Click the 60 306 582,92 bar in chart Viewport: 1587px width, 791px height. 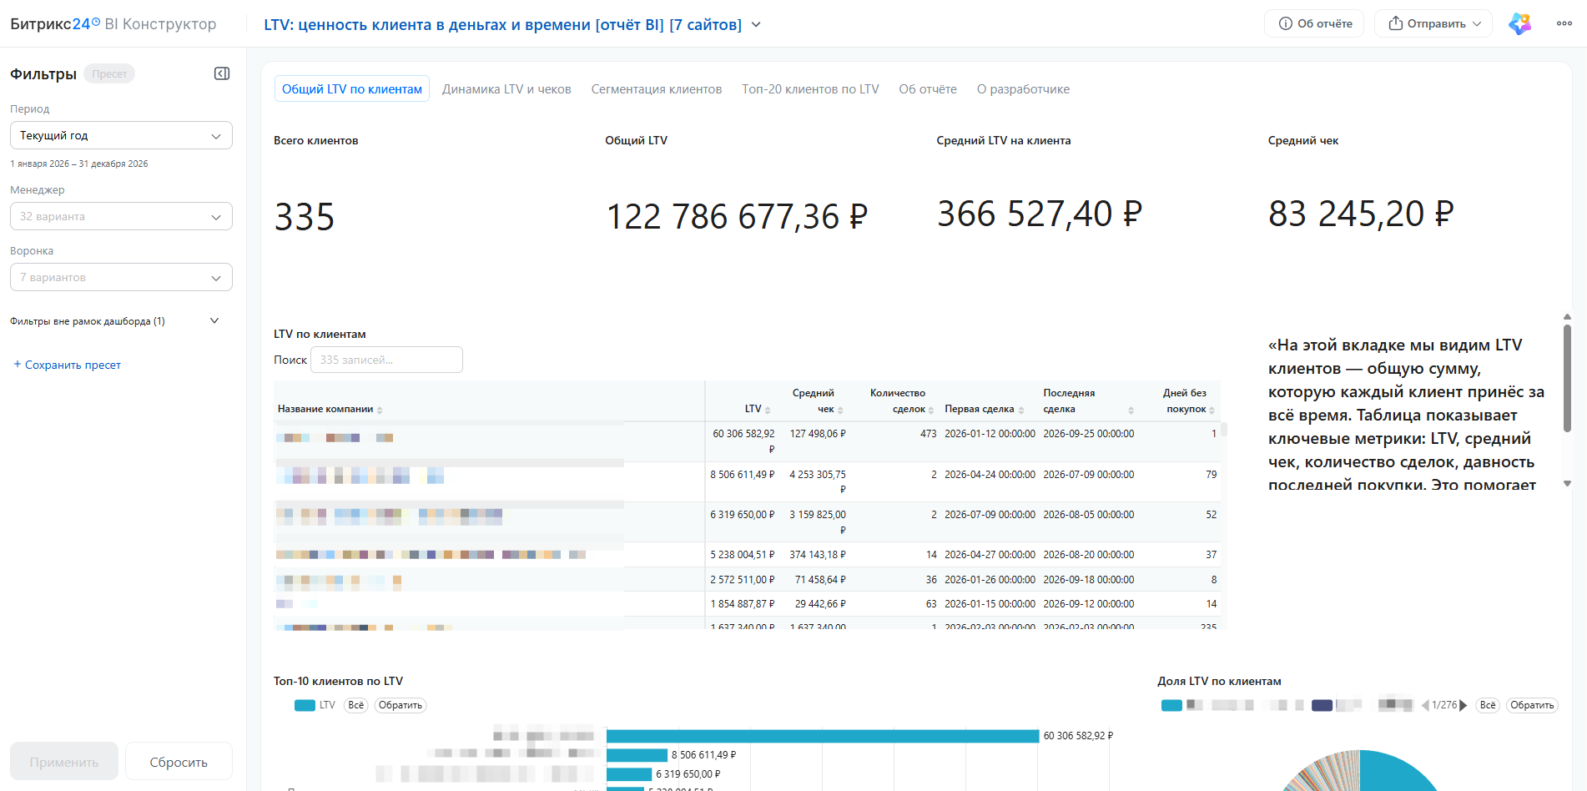823,736
